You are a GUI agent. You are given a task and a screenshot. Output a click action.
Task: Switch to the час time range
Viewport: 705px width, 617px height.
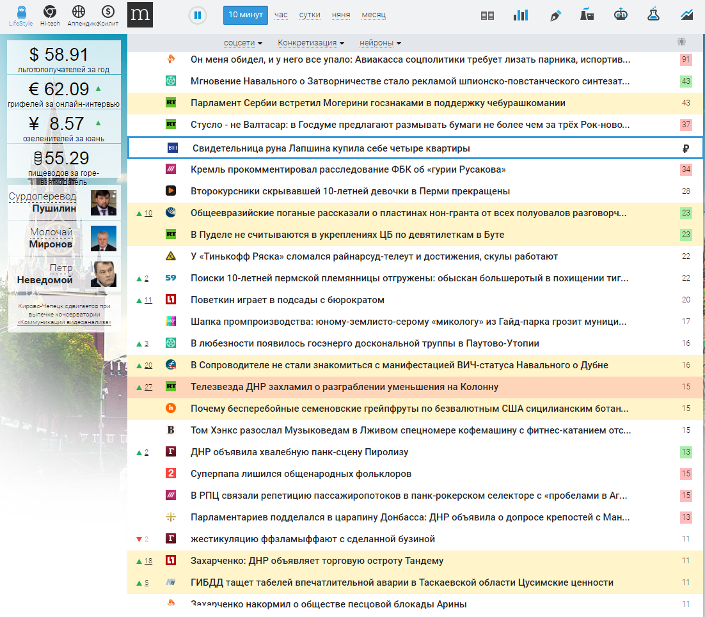click(x=281, y=15)
